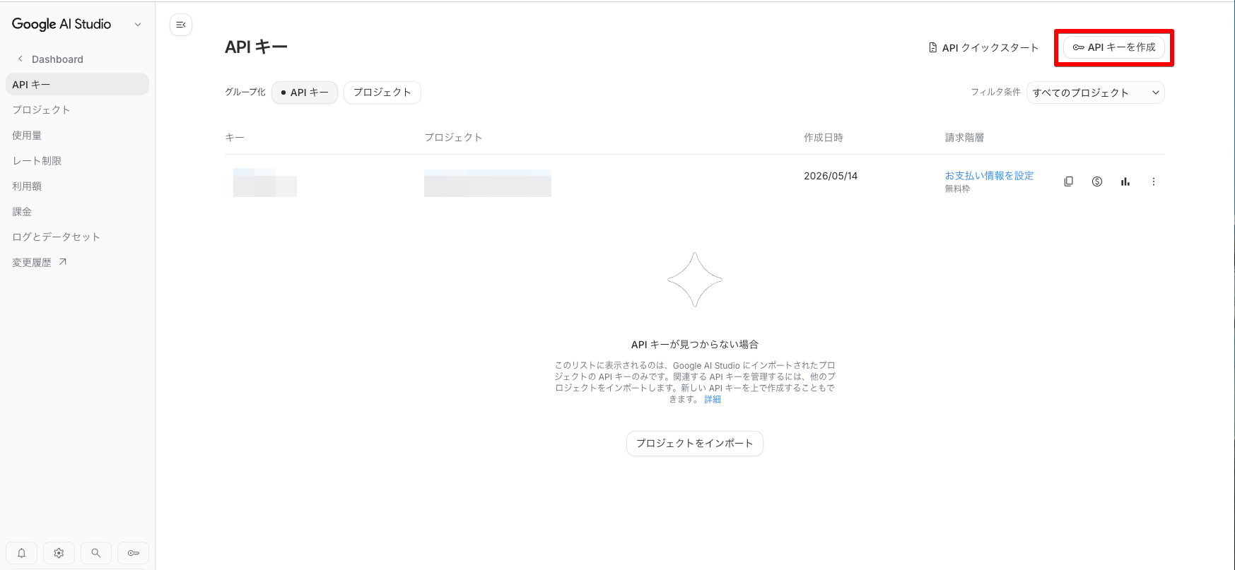Open the すべてのプロジェクト filter dropdown
Image resolution: width=1235 pixels, height=570 pixels.
(1095, 93)
